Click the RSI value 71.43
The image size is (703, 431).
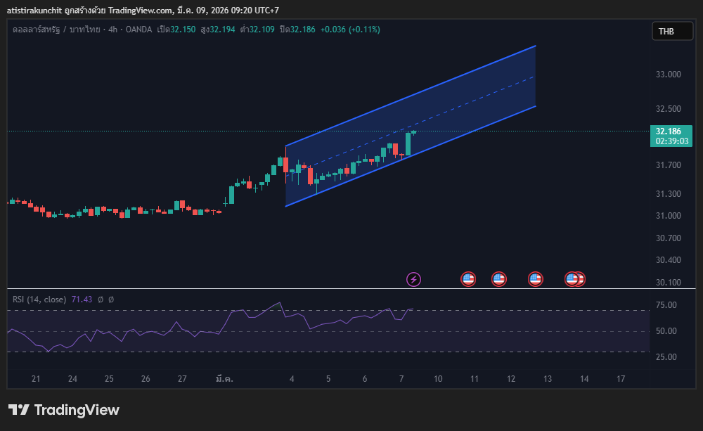coord(82,300)
